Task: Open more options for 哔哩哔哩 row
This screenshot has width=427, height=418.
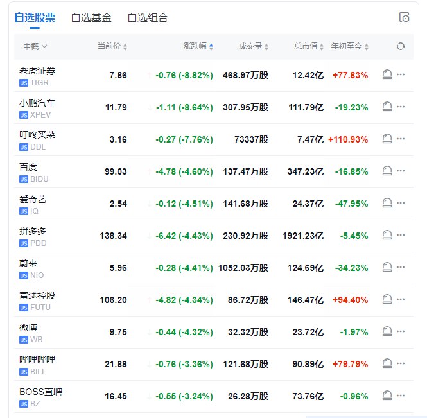Action: coord(401,363)
